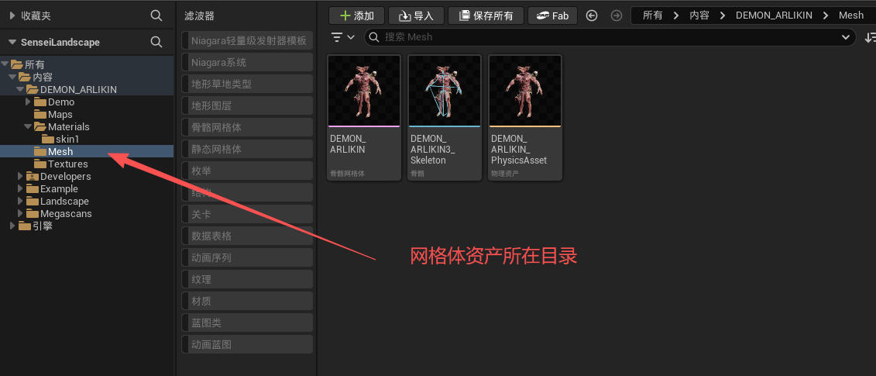This screenshot has width=876, height=376.
Task: Select the Example folder label
Action: point(59,188)
